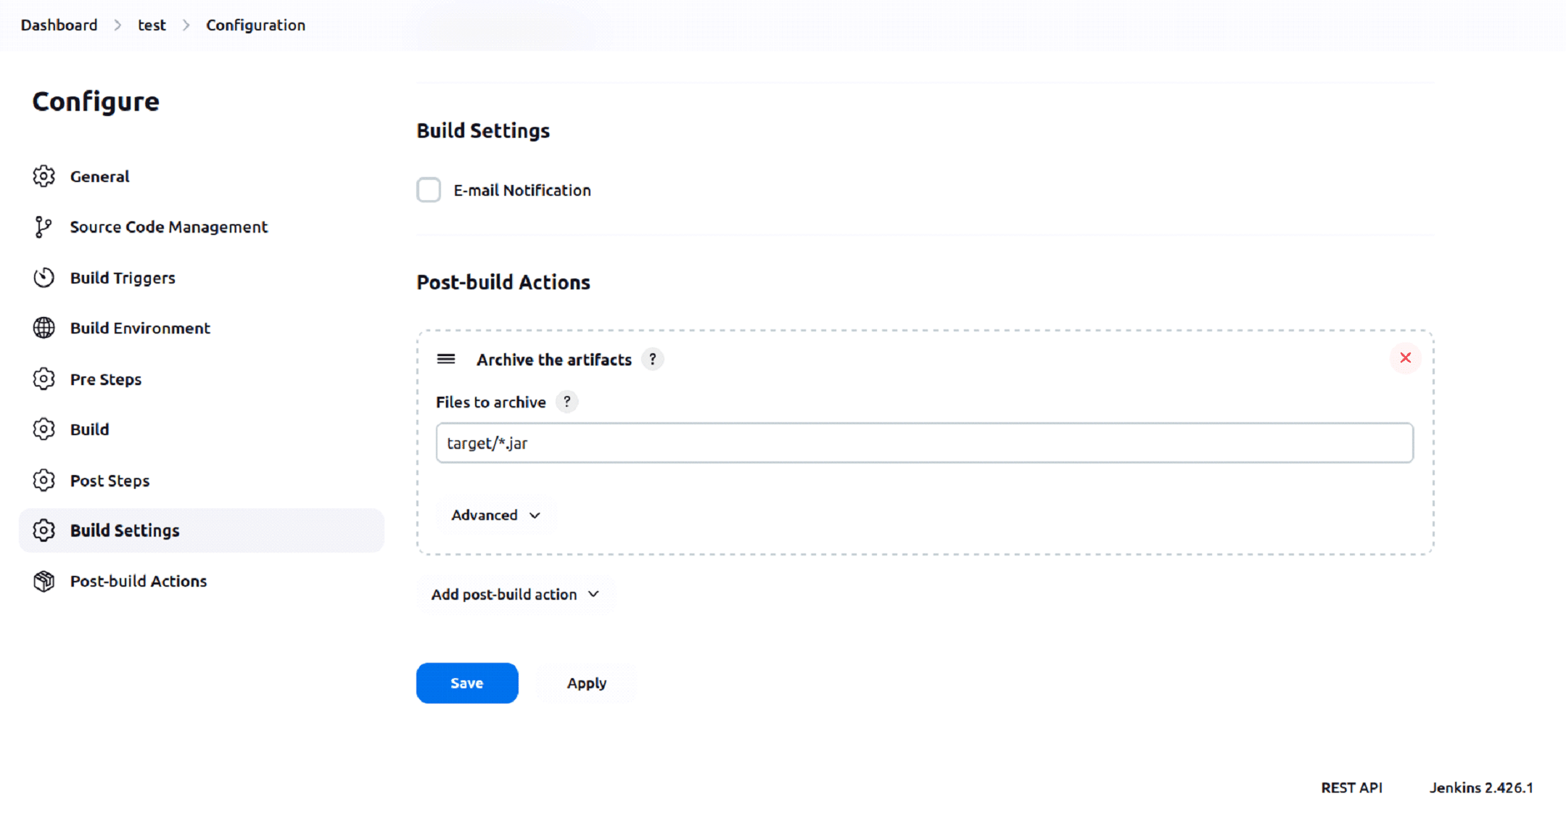Save the job configuration
The width and height of the screenshot is (1566, 821).
tap(466, 682)
